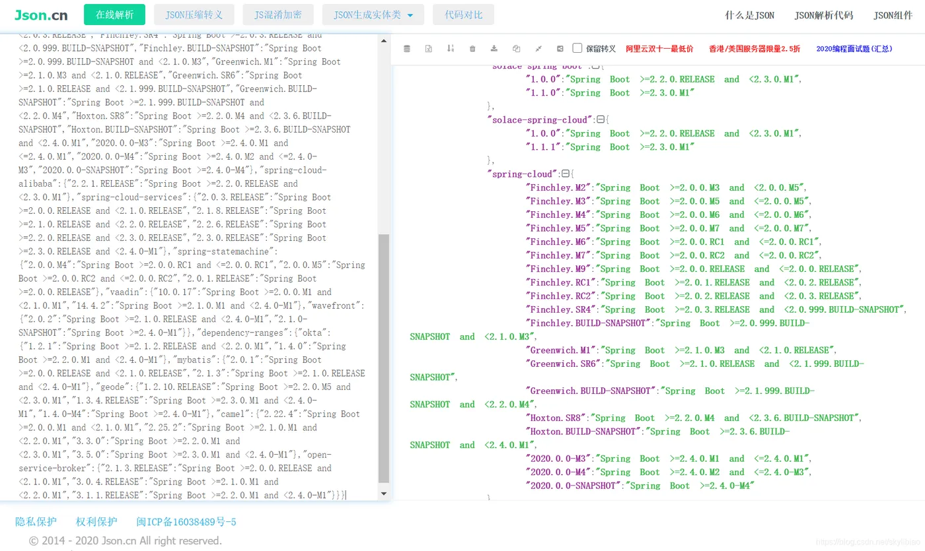Click the input editor scroll-up arrow
Viewport: 925px width, 551px height.
click(383, 41)
